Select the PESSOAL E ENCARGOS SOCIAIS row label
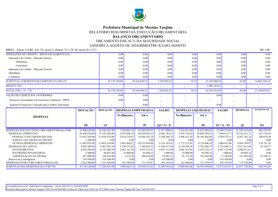 (x=32, y=136)
